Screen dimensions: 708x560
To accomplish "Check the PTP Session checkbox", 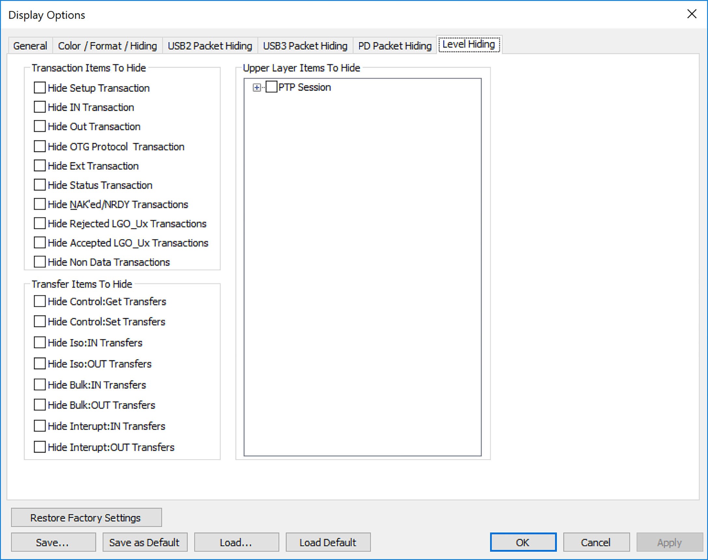I will (271, 87).
